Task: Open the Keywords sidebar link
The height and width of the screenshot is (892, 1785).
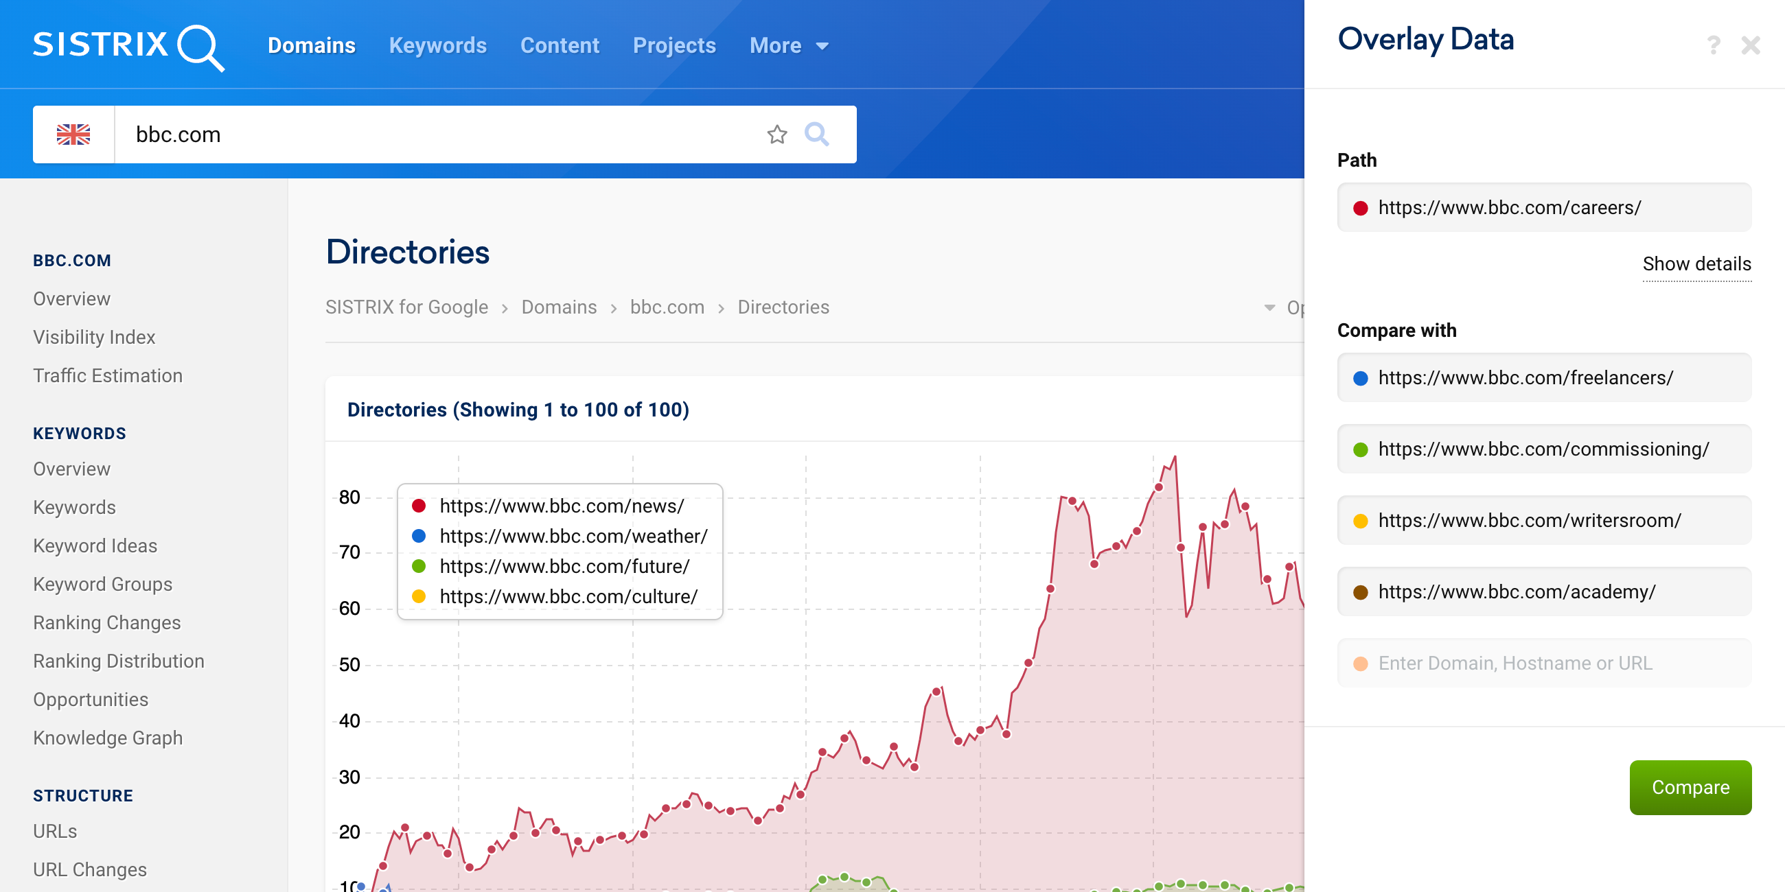Action: 74,508
